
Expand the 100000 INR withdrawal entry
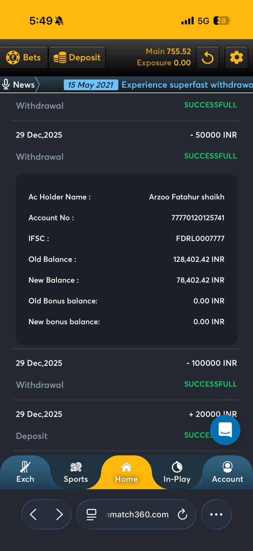[x=126, y=374]
